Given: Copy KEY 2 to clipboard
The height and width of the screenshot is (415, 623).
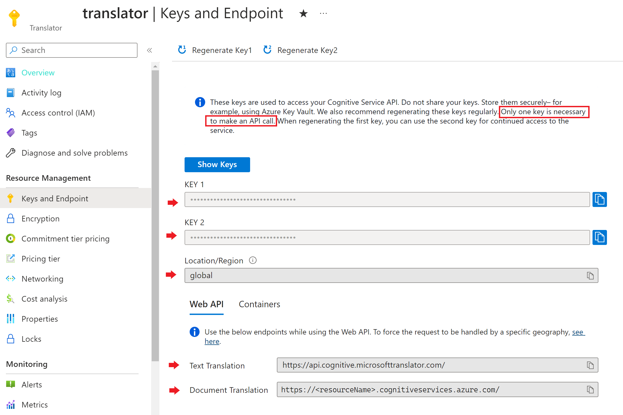Looking at the screenshot, I should coord(600,237).
